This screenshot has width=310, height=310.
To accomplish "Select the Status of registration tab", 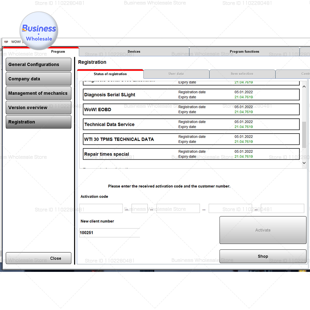I will click(x=110, y=74).
